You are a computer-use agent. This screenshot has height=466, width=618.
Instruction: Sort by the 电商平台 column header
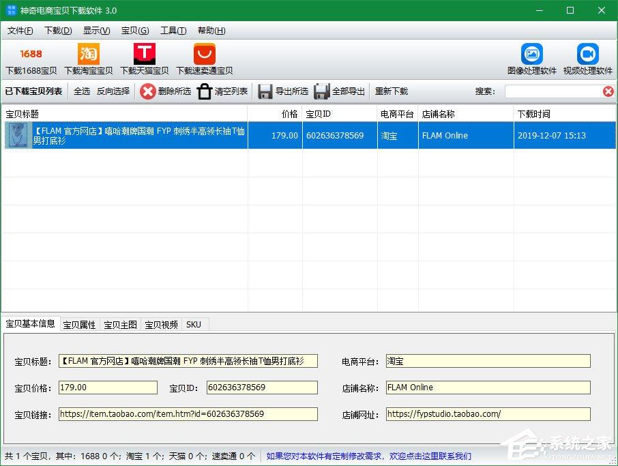coord(398,114)
